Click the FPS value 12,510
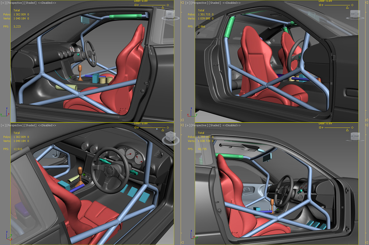Viewport: 369px width, 245px height. (x=18, y=149)
